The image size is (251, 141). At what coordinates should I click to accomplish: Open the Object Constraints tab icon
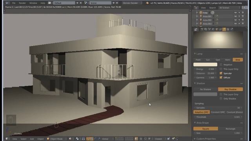click(x=220, y=29)
